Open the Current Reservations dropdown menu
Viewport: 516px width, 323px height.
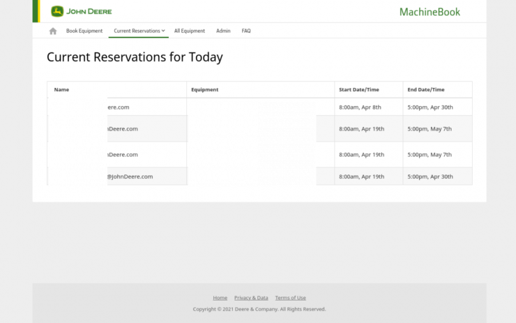click(x=139, y=31)
